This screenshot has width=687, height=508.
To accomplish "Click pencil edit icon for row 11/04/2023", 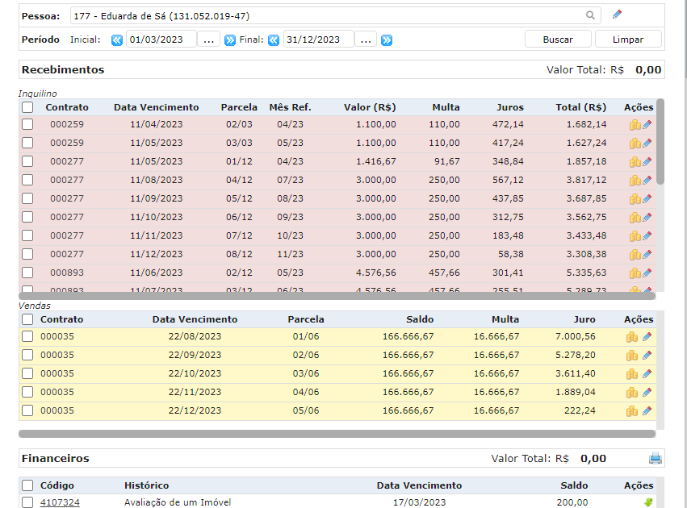I will tap(647, 125).
